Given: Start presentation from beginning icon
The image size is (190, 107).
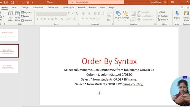Looking at the screenshot, I should point(28,2).
